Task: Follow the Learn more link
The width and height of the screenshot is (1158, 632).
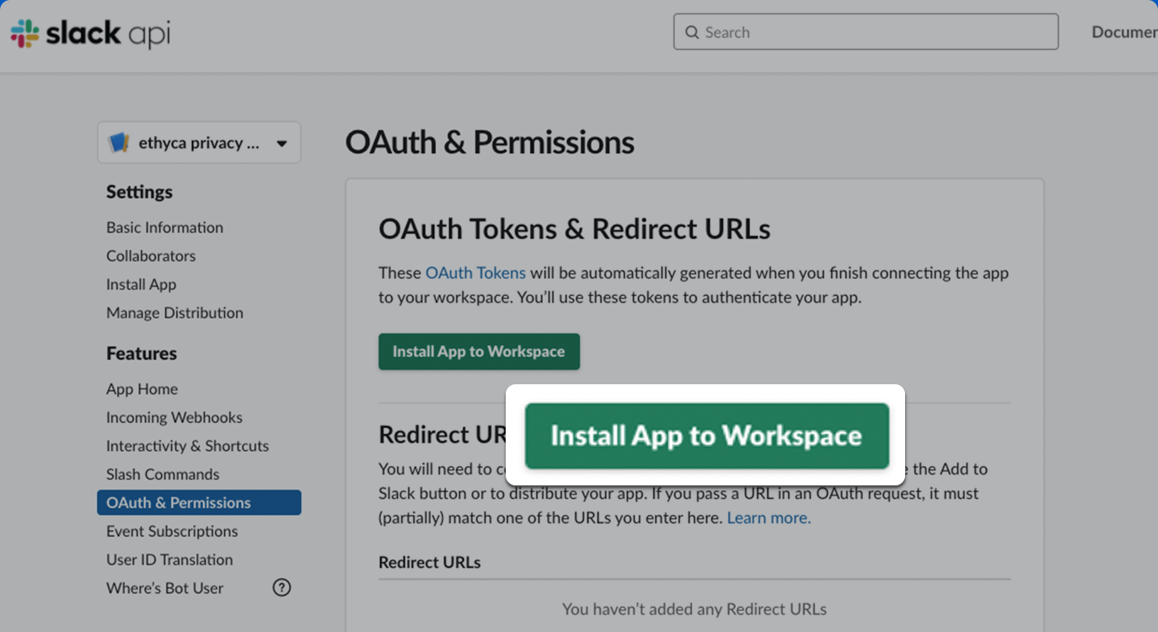Action: pyautogui.click(x=769, y=517)
